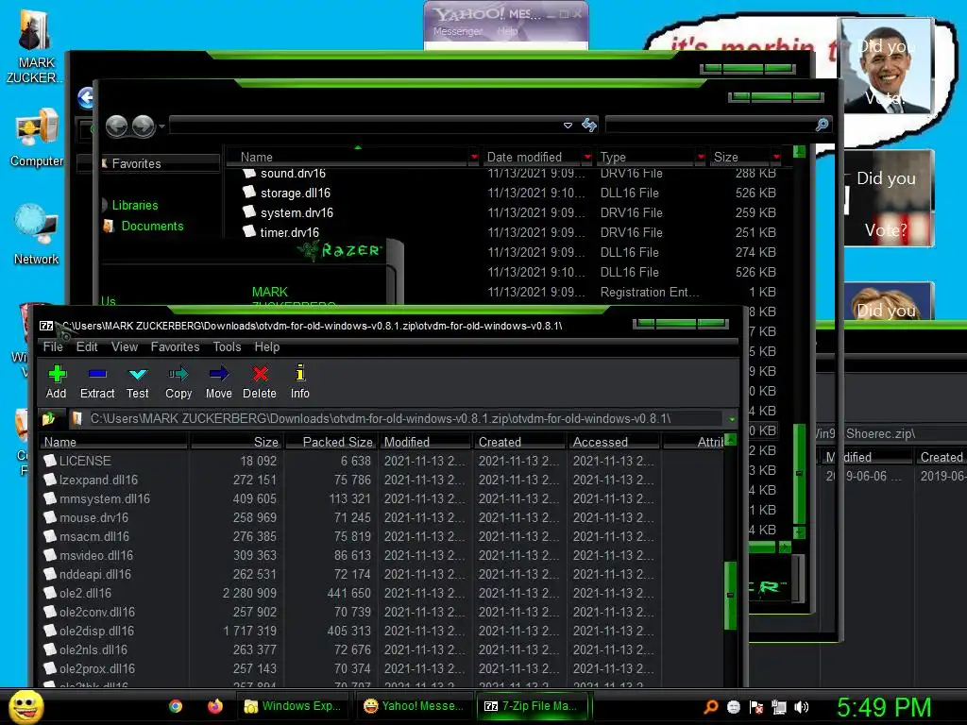Click the volume speaker tray icon
Screen dimensions: 967x725
click(x=801, y=707)
